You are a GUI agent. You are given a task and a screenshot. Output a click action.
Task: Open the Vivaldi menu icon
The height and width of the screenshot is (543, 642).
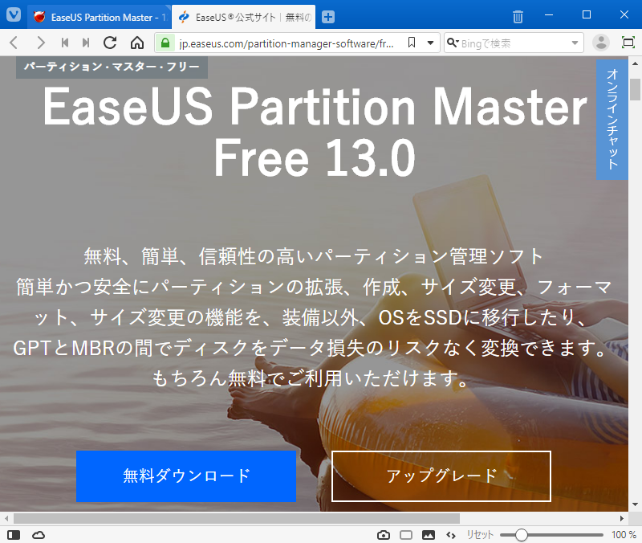click(x=12, y=16)
